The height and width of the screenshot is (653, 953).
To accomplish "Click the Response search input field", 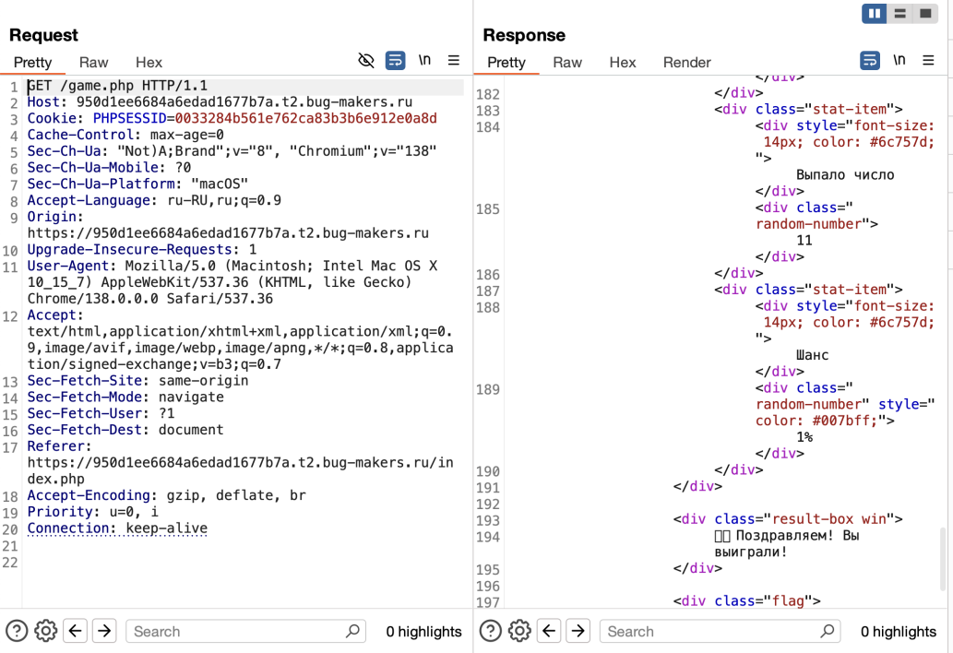I will tap(720, 631).
